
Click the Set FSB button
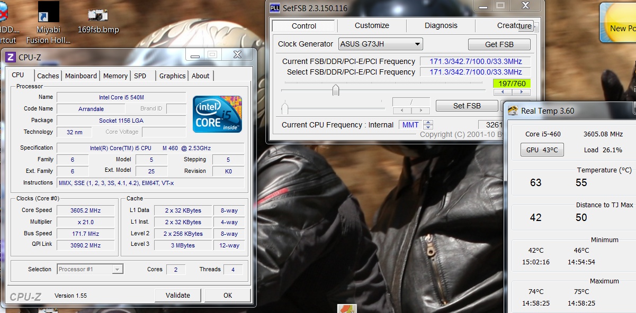tap(467, 106)
